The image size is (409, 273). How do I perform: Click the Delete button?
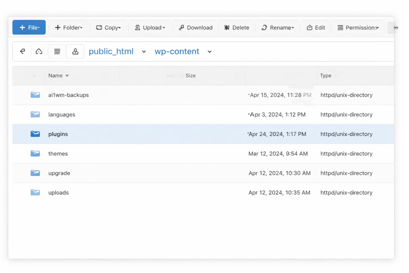236,28
